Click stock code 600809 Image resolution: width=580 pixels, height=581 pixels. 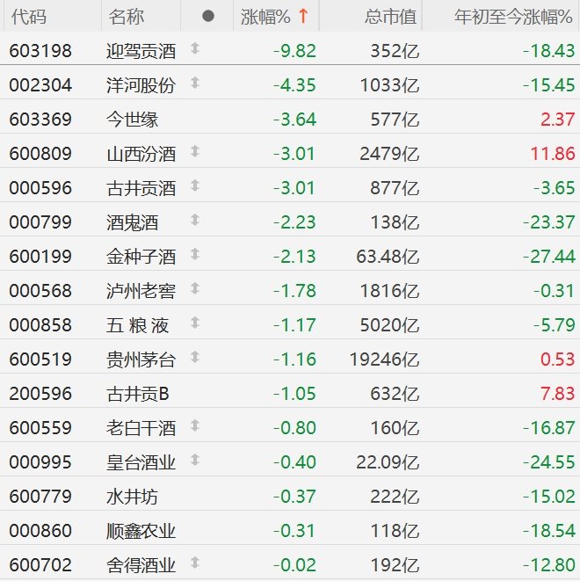click(x=40, y=154)
